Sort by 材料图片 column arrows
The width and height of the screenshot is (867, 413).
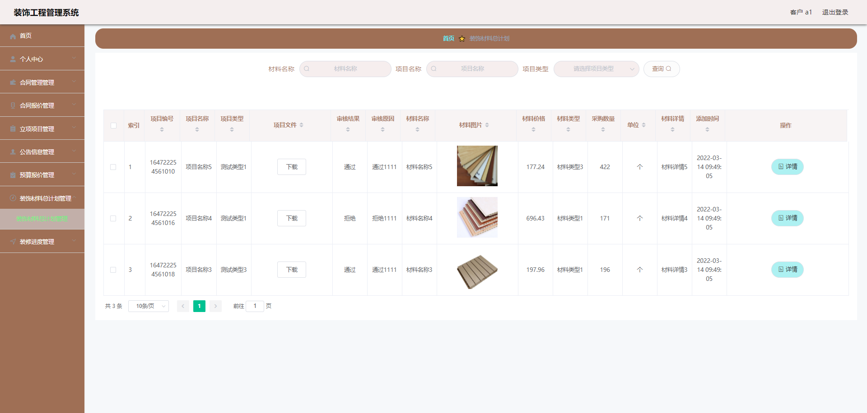[x=487, y=125]
